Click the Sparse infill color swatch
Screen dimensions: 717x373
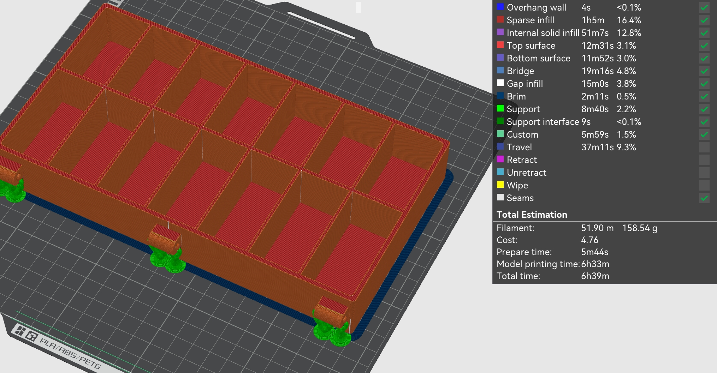click(500, 20)
